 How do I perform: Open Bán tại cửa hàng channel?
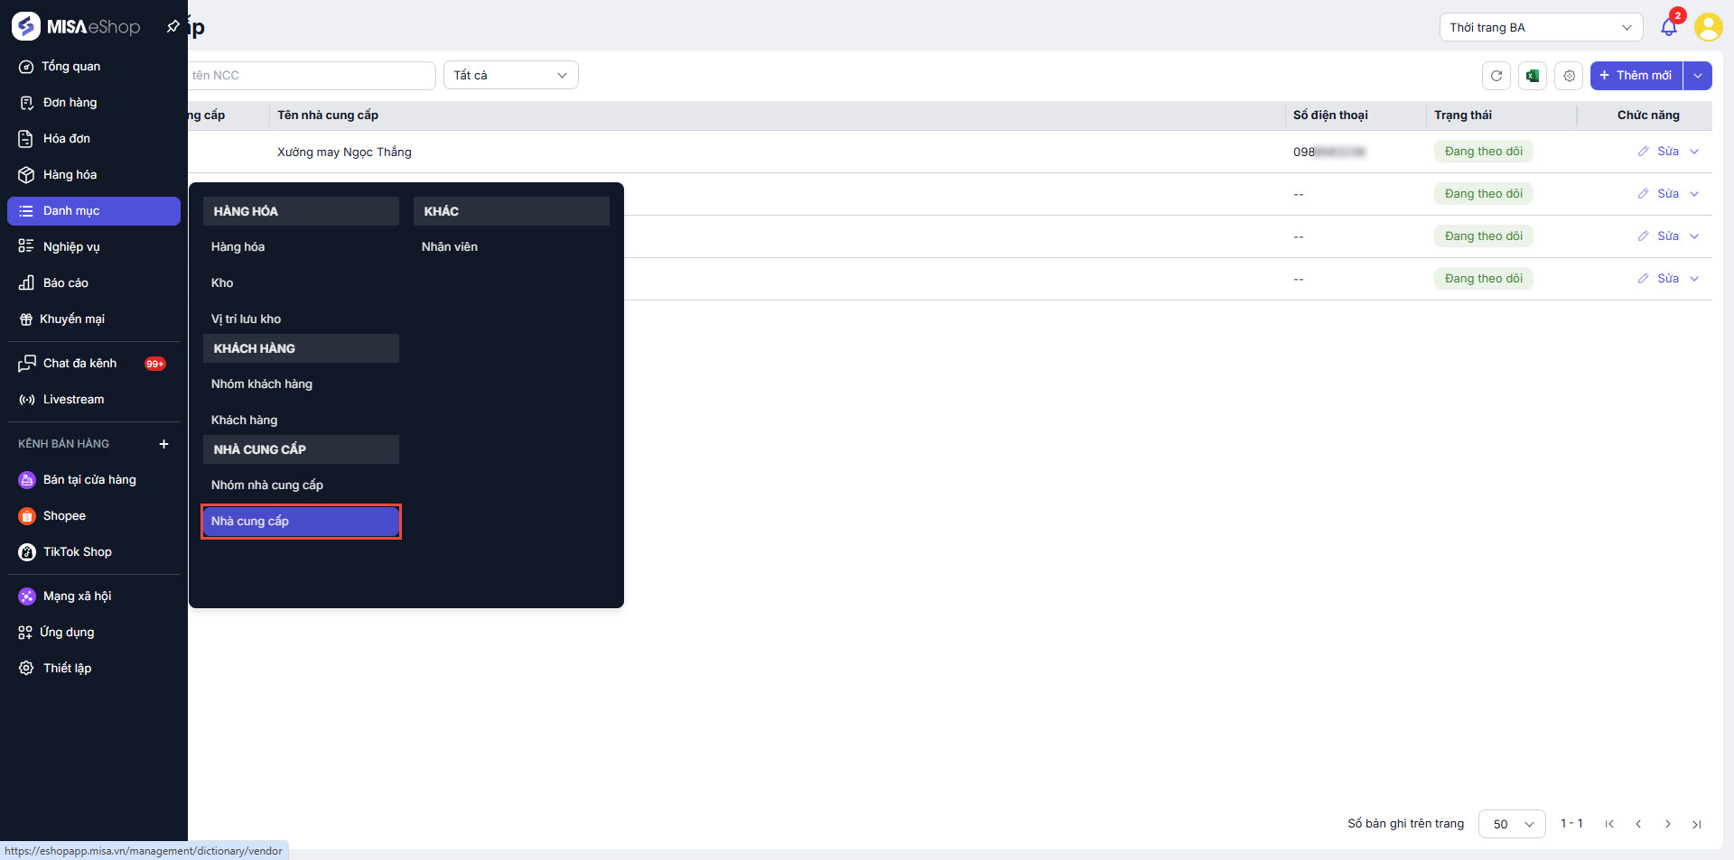[x=94, y=480]
